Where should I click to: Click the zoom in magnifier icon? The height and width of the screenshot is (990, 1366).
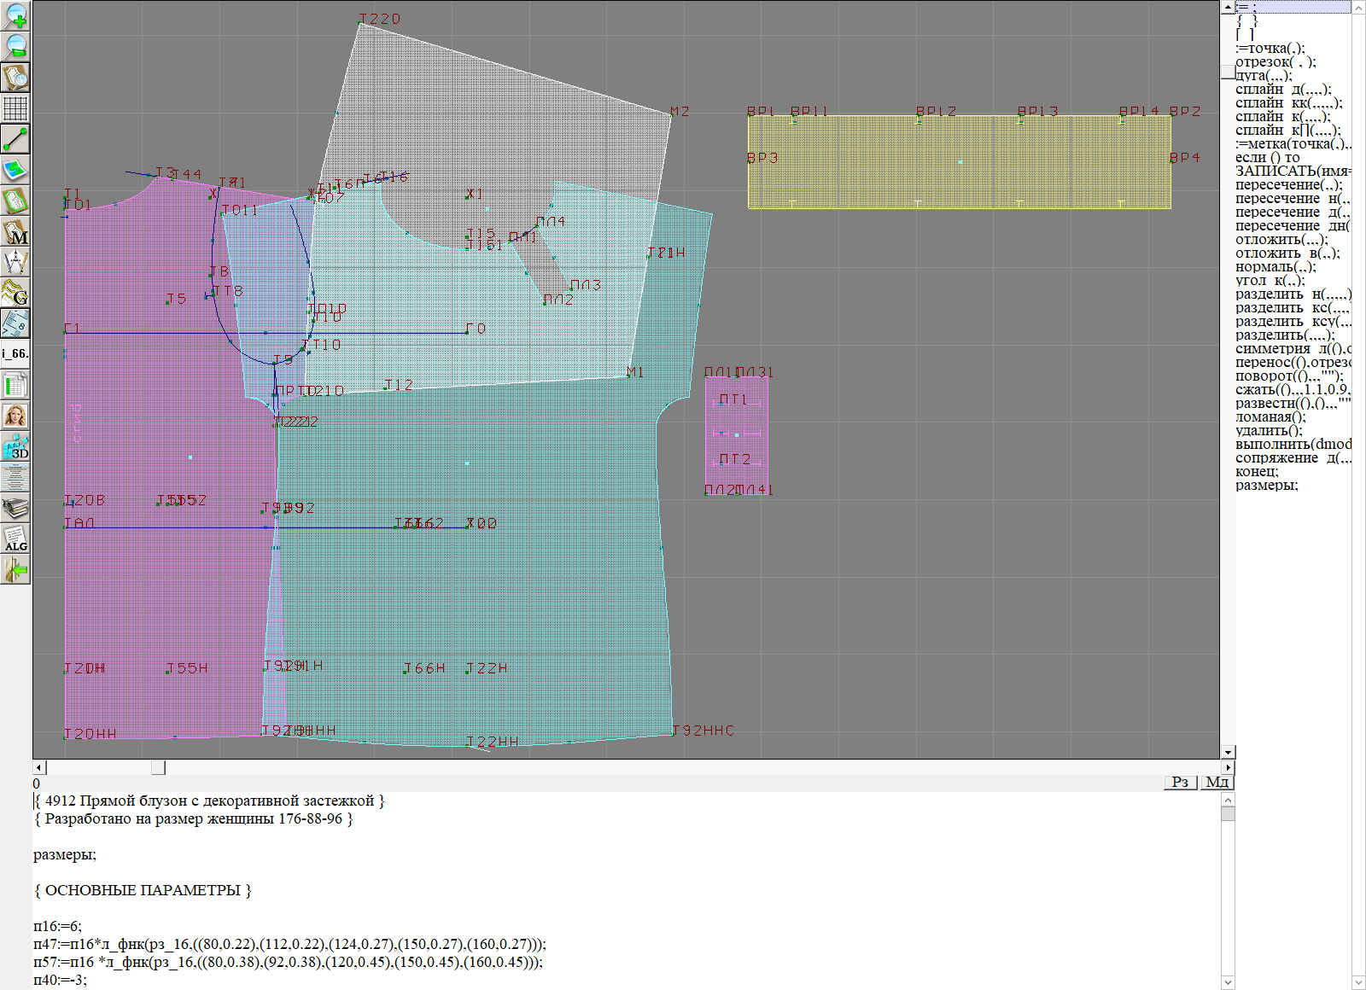tap(15, 15)
